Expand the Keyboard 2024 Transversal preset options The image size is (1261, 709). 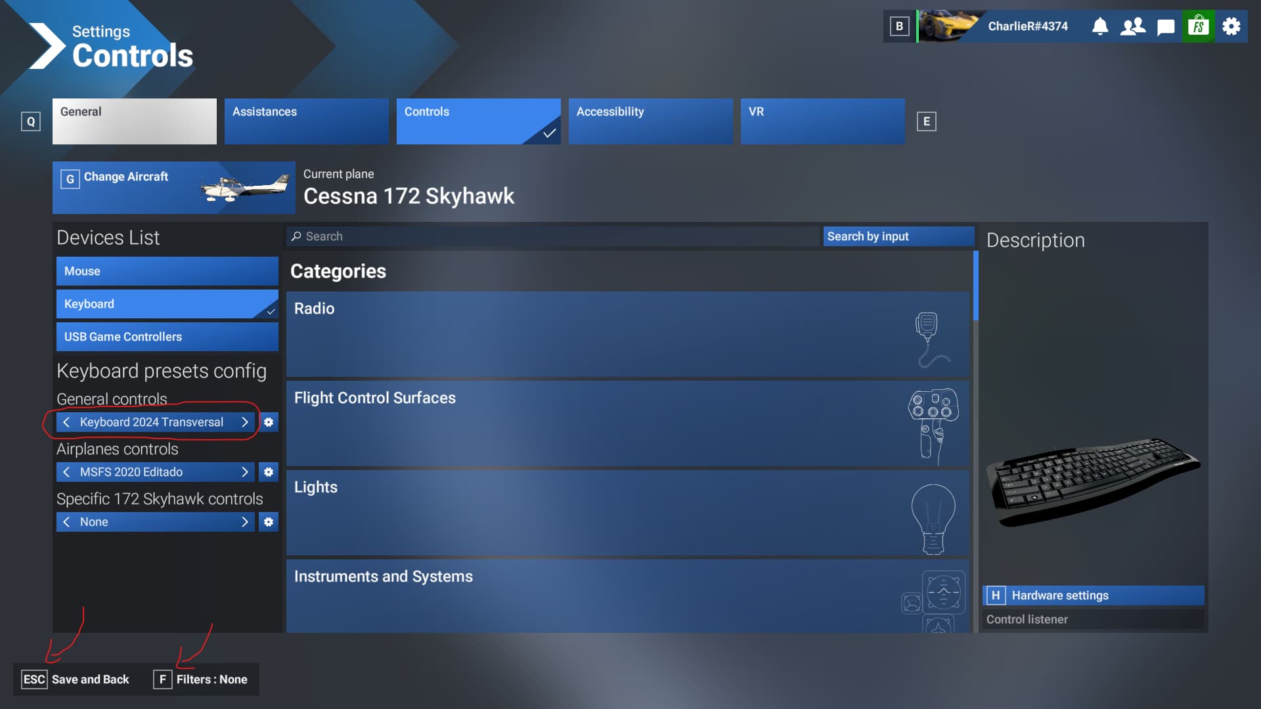click(x=269, y=423)
